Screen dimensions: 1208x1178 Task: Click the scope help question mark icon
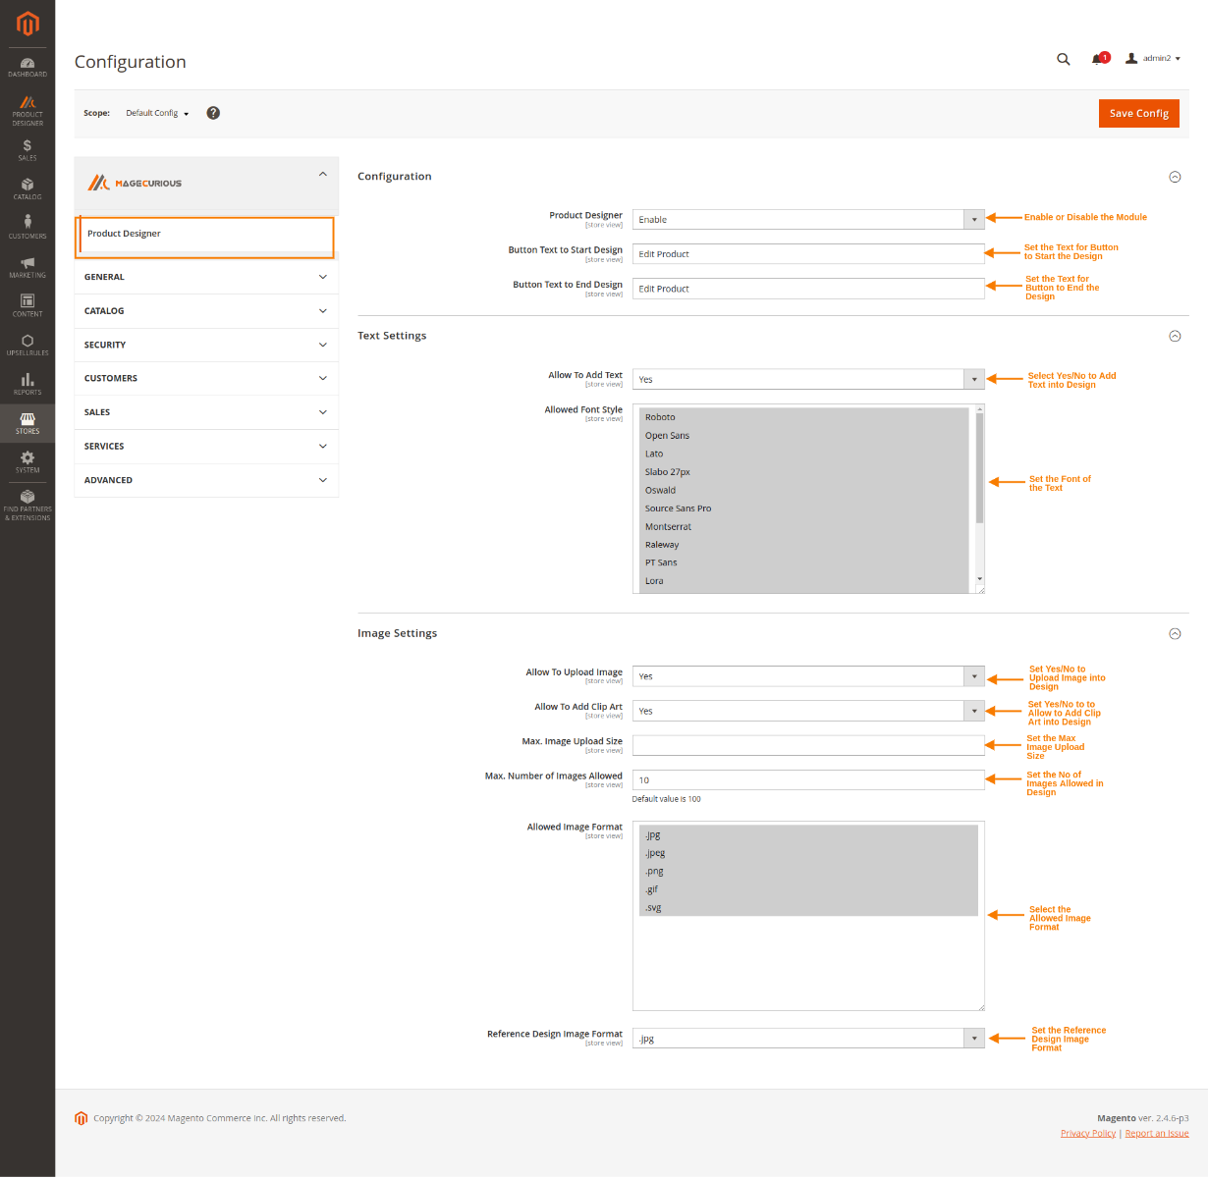click(x=213, y=112)
